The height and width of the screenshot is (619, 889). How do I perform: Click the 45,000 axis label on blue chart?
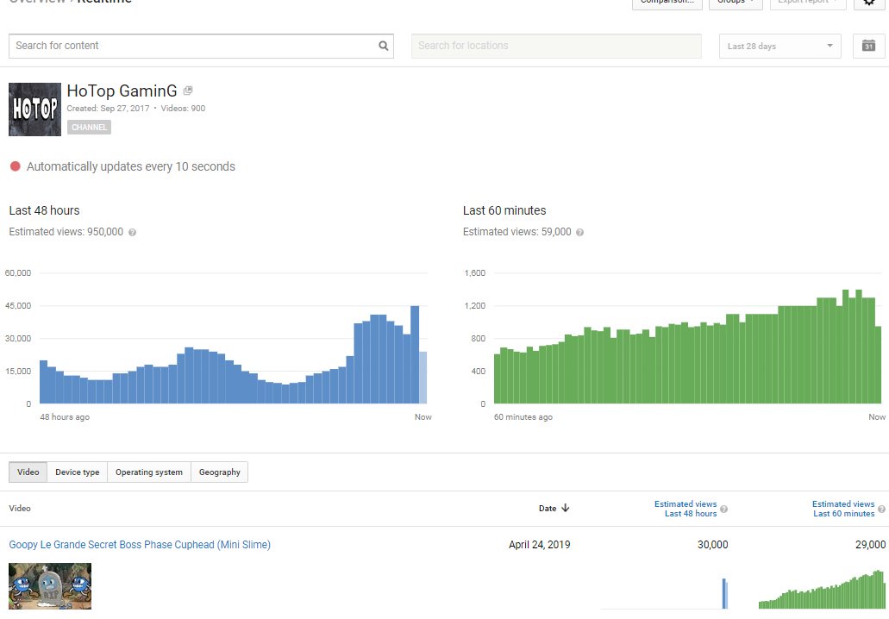click(x=18, y=305)
